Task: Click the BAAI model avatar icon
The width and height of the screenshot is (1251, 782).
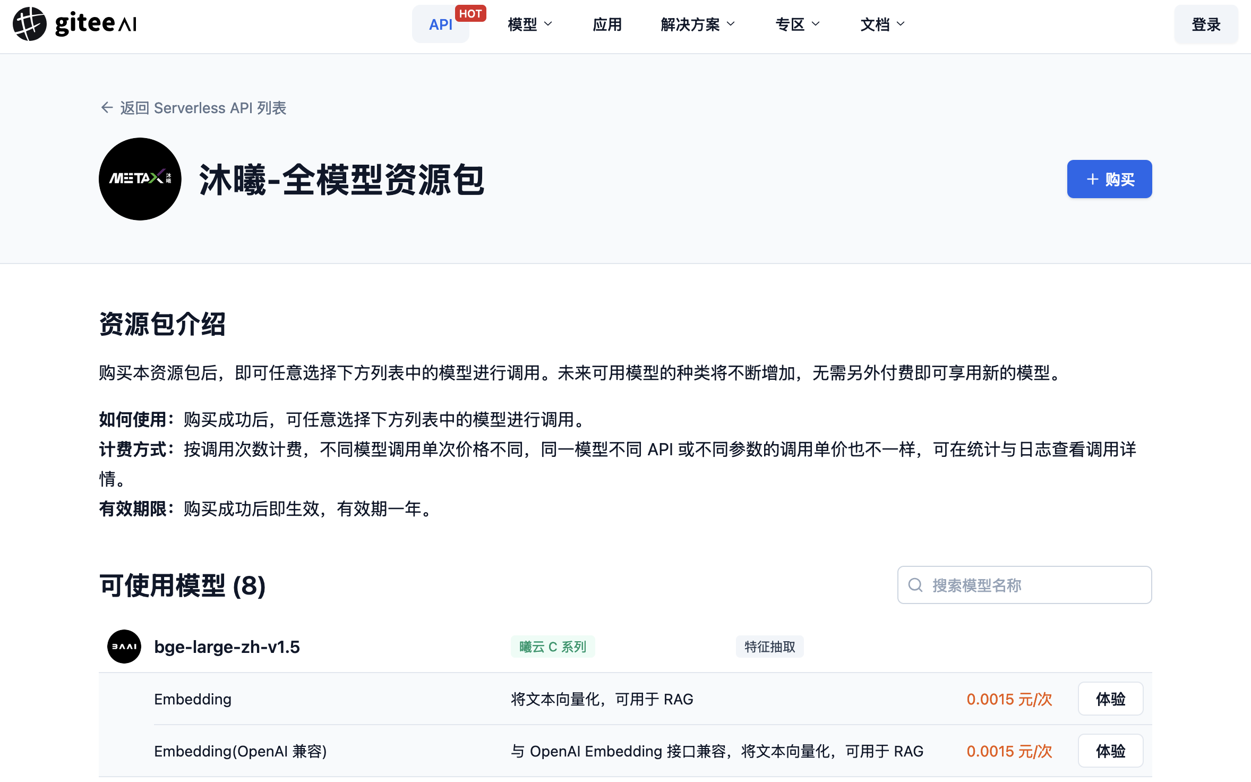Action: (124, 647)
